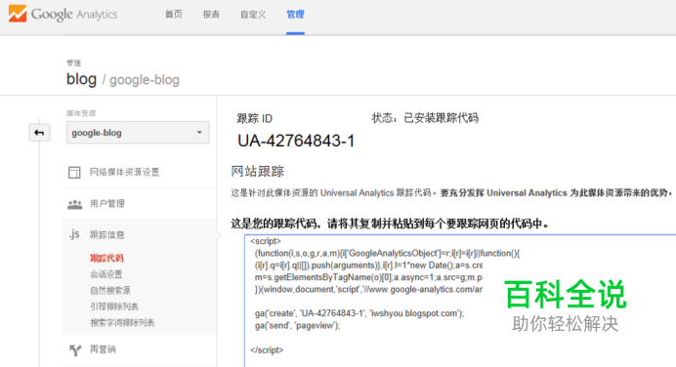Open the 再营销 menu item

[103, 349]
